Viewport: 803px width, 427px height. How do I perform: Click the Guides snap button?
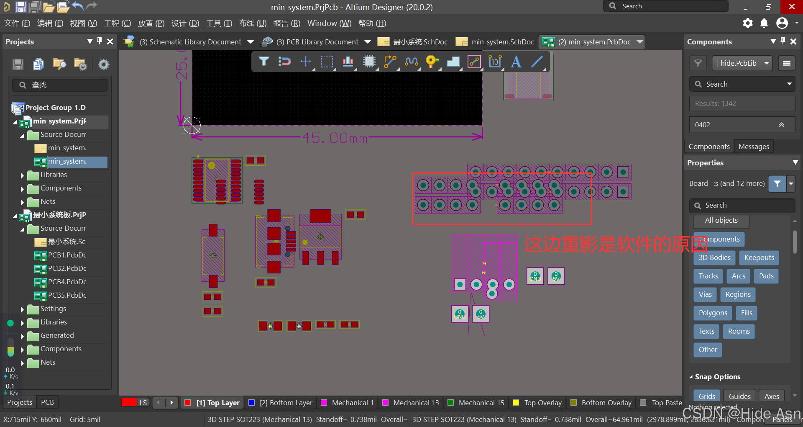coord(739,396)
